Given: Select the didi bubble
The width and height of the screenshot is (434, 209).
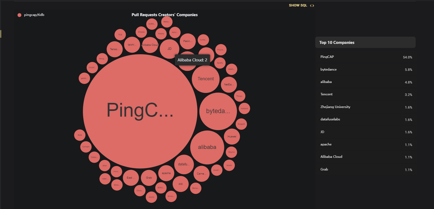Looking at the screenshot, I should tap(181, 184).
